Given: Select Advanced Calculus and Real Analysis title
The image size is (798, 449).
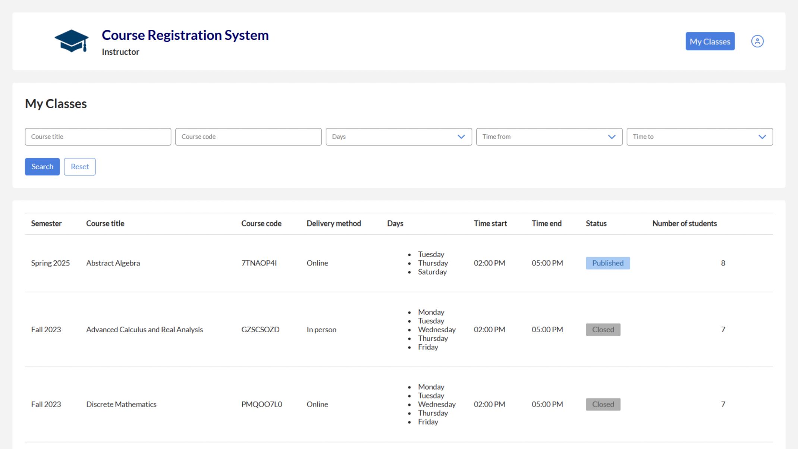Looking at the screenshot, I should coord(144,330).
